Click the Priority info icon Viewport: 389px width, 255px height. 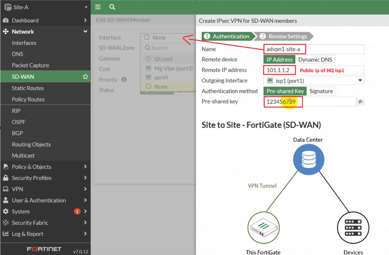tap(124, 79)
